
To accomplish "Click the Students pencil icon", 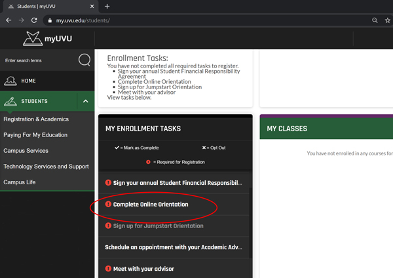I will coord(10,101).
